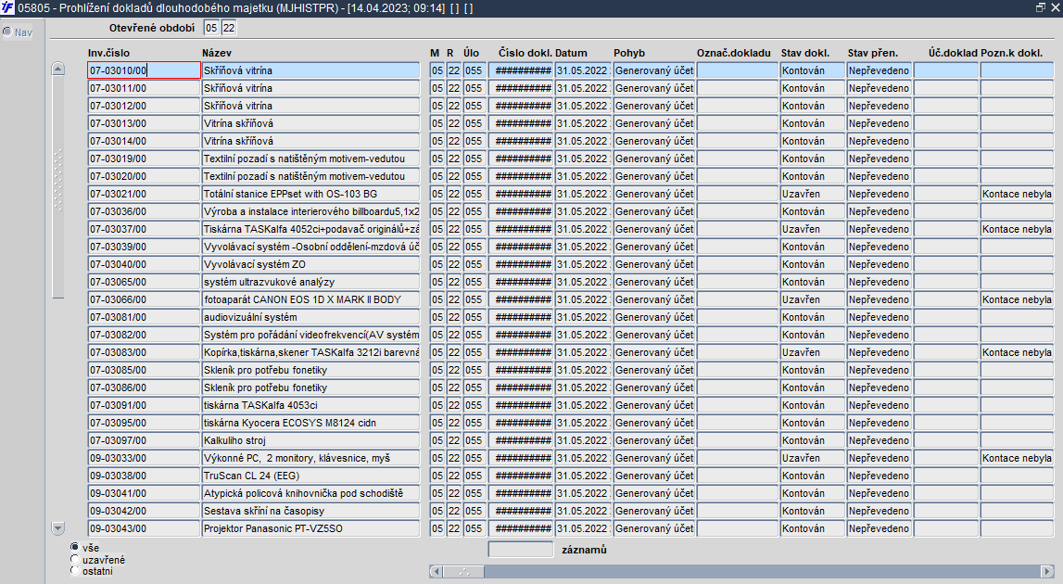Click the horizontal scrollbar right arrow

[1047, 571]
